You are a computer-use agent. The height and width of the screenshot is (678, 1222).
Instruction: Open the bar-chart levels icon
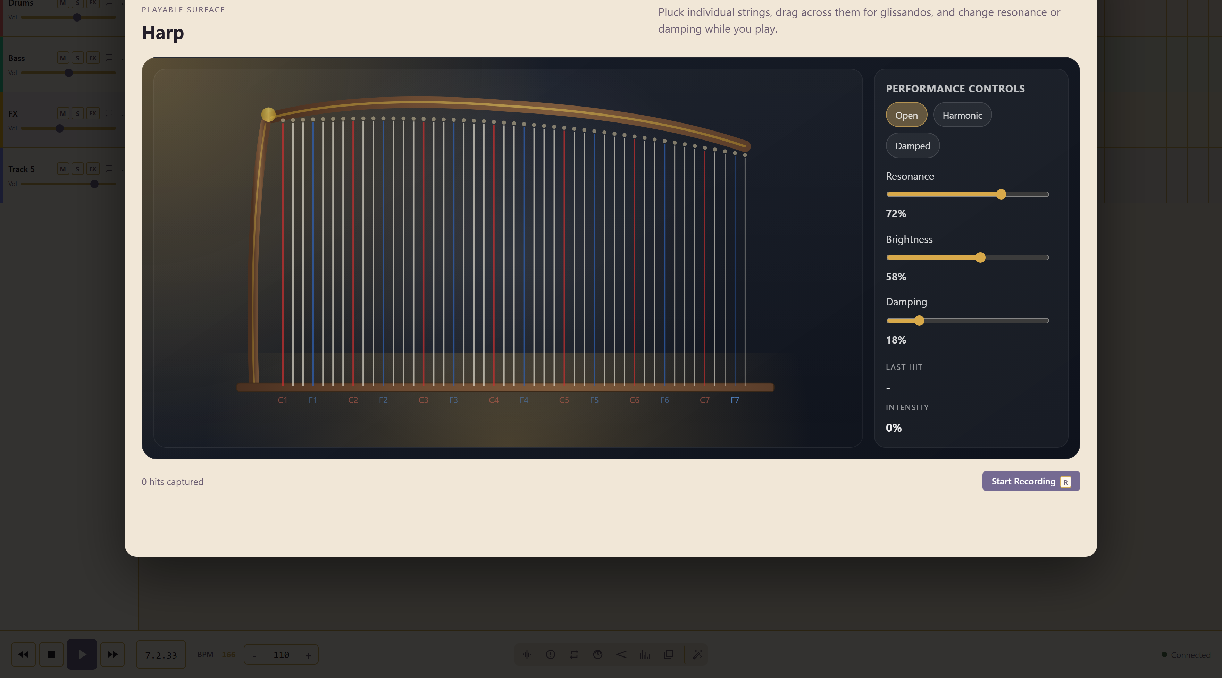pos(645,654)
